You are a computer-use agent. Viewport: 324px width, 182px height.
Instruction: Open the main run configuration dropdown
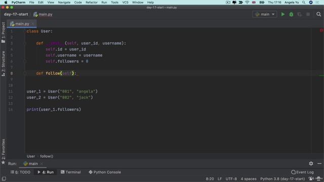click(264, 14)
